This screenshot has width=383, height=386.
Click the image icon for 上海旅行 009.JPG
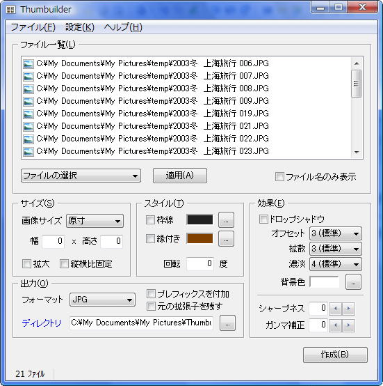(x=28, y=102)
